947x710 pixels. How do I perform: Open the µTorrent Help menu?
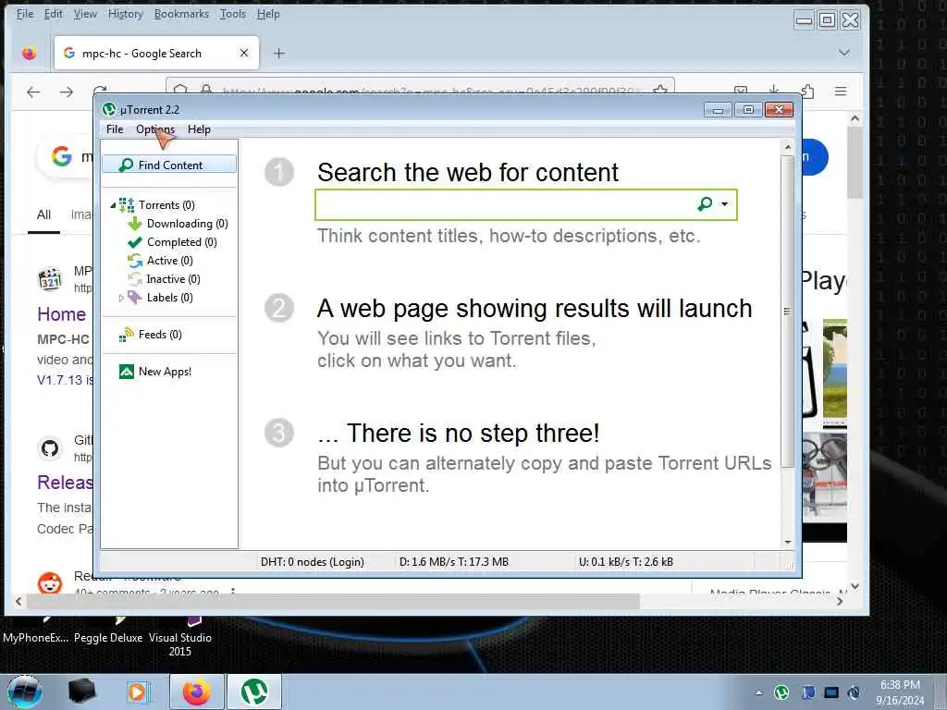(x=199, y=129)
